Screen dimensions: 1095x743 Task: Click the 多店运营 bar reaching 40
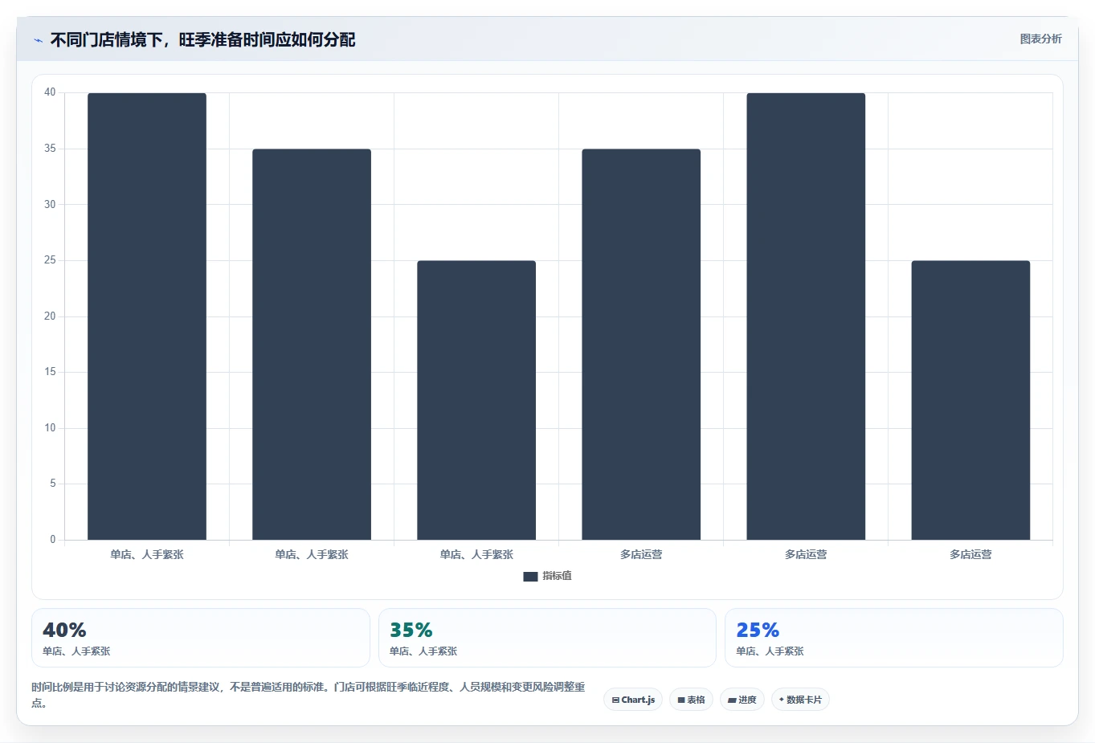point(806,316)
